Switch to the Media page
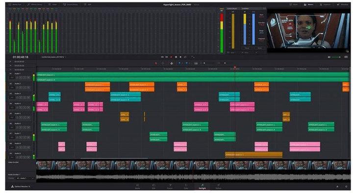 click(x=137, y=187)
